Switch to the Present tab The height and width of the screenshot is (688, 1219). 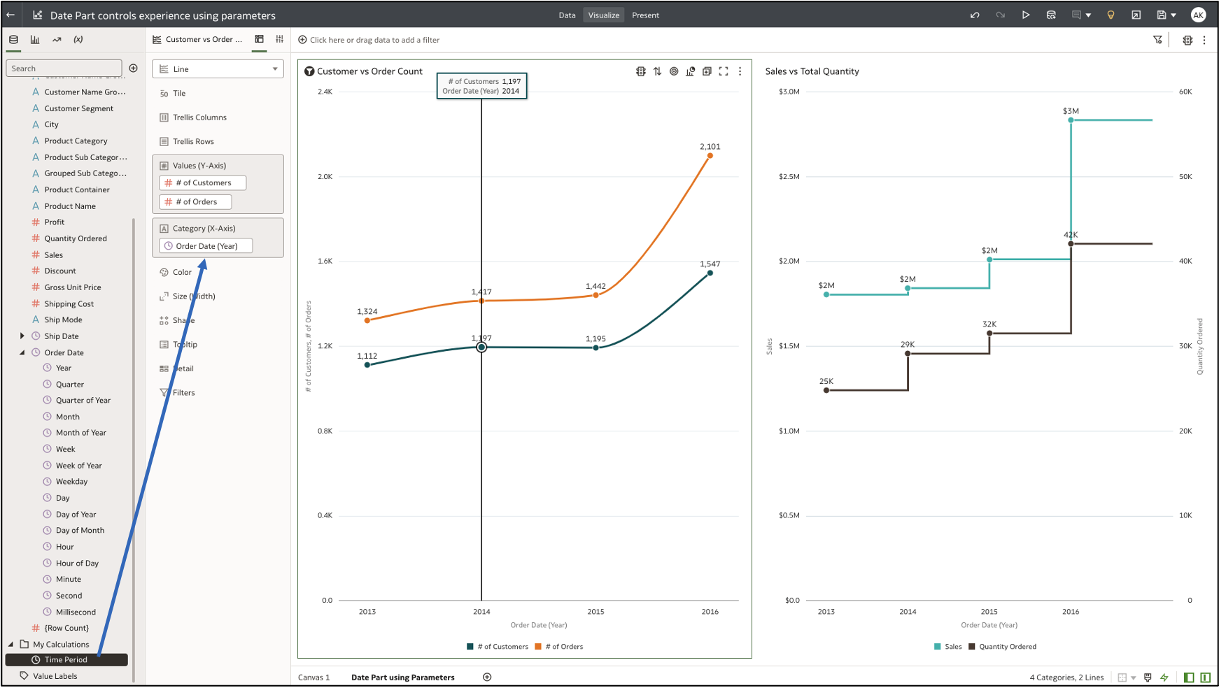pos(645,15)
